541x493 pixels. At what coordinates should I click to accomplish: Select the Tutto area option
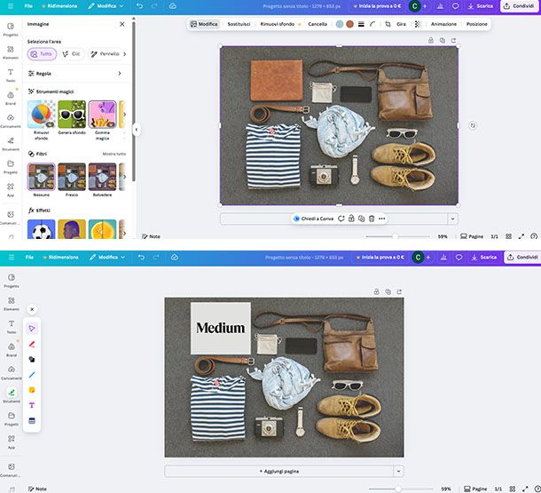click(x=42, y=54)
